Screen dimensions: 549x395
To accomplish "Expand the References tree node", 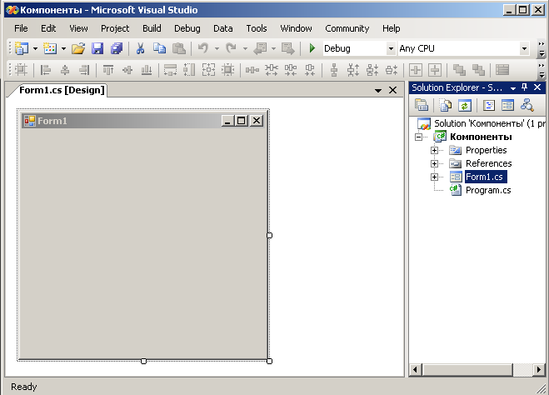I will pos(435,163).
